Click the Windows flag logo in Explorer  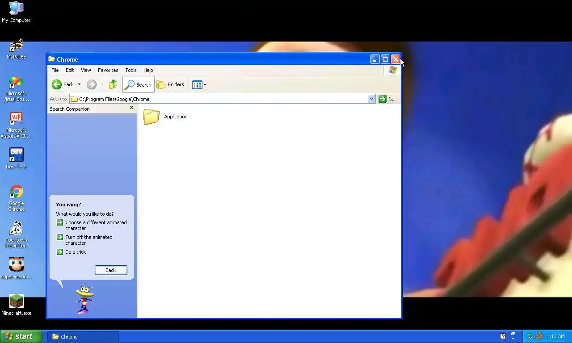tap(392, 70)
